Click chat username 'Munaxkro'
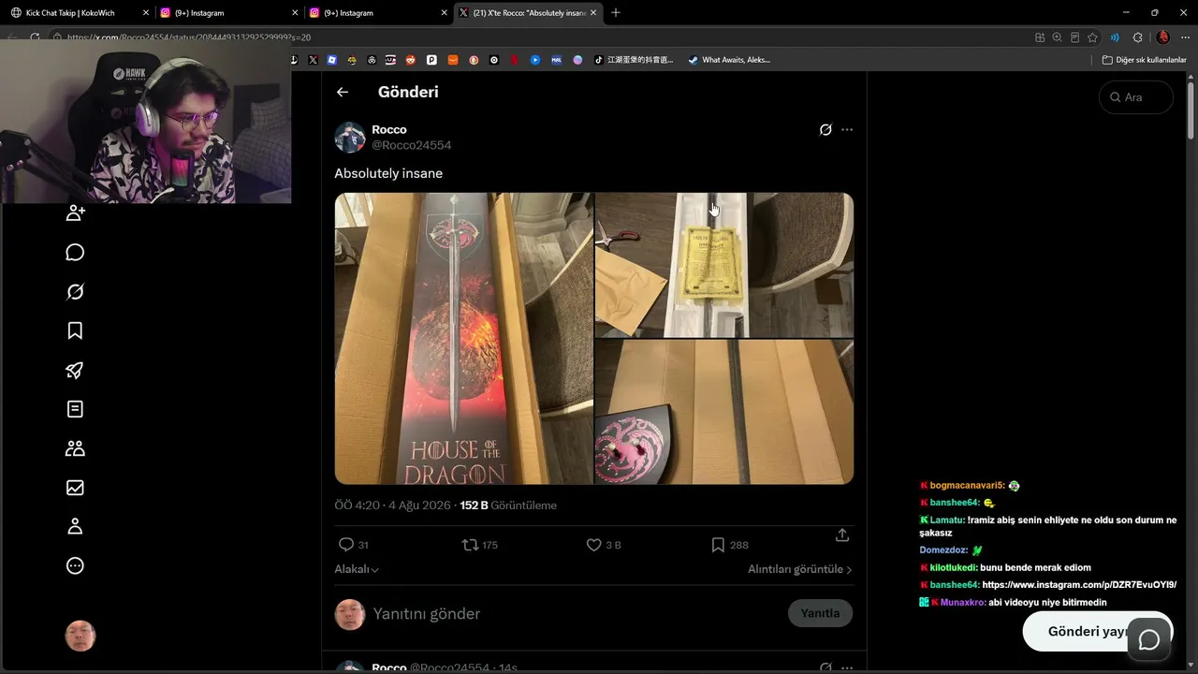Screen dimensions: 1198x674 [x=963, y=603]
